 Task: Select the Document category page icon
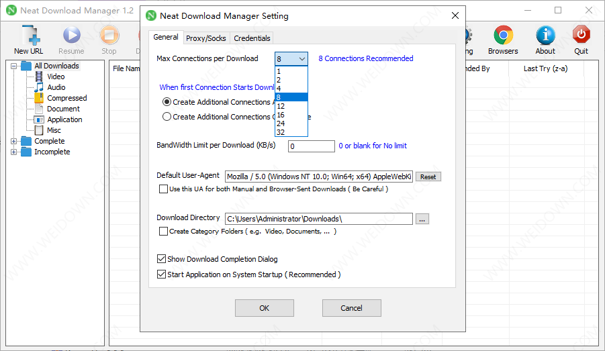(39, 109)
